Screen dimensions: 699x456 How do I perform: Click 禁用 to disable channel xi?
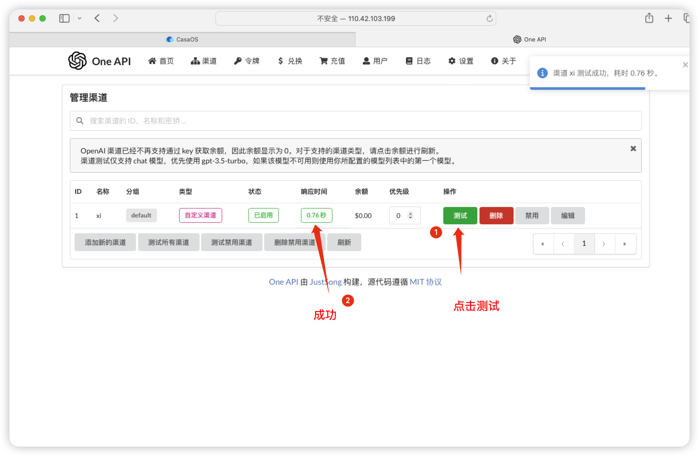pyautogui.click(x=532, y=215)
